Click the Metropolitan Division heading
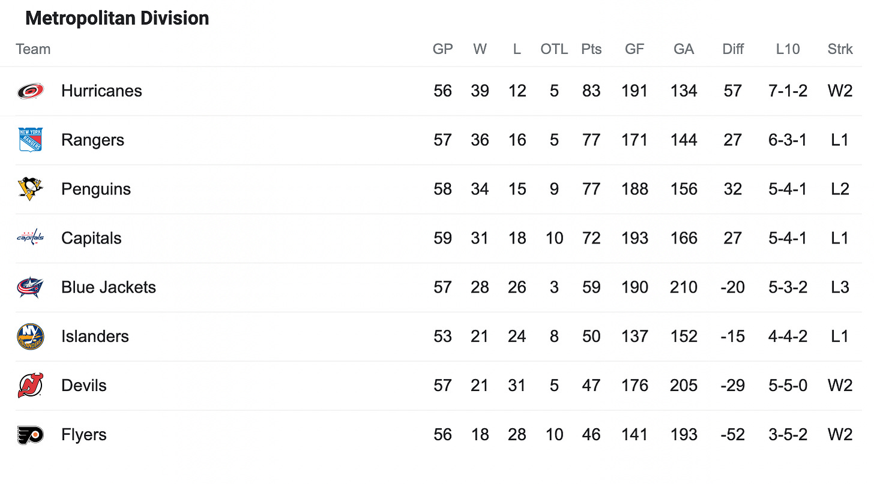This screenshot has width=874, height=484. pos(117,19)
